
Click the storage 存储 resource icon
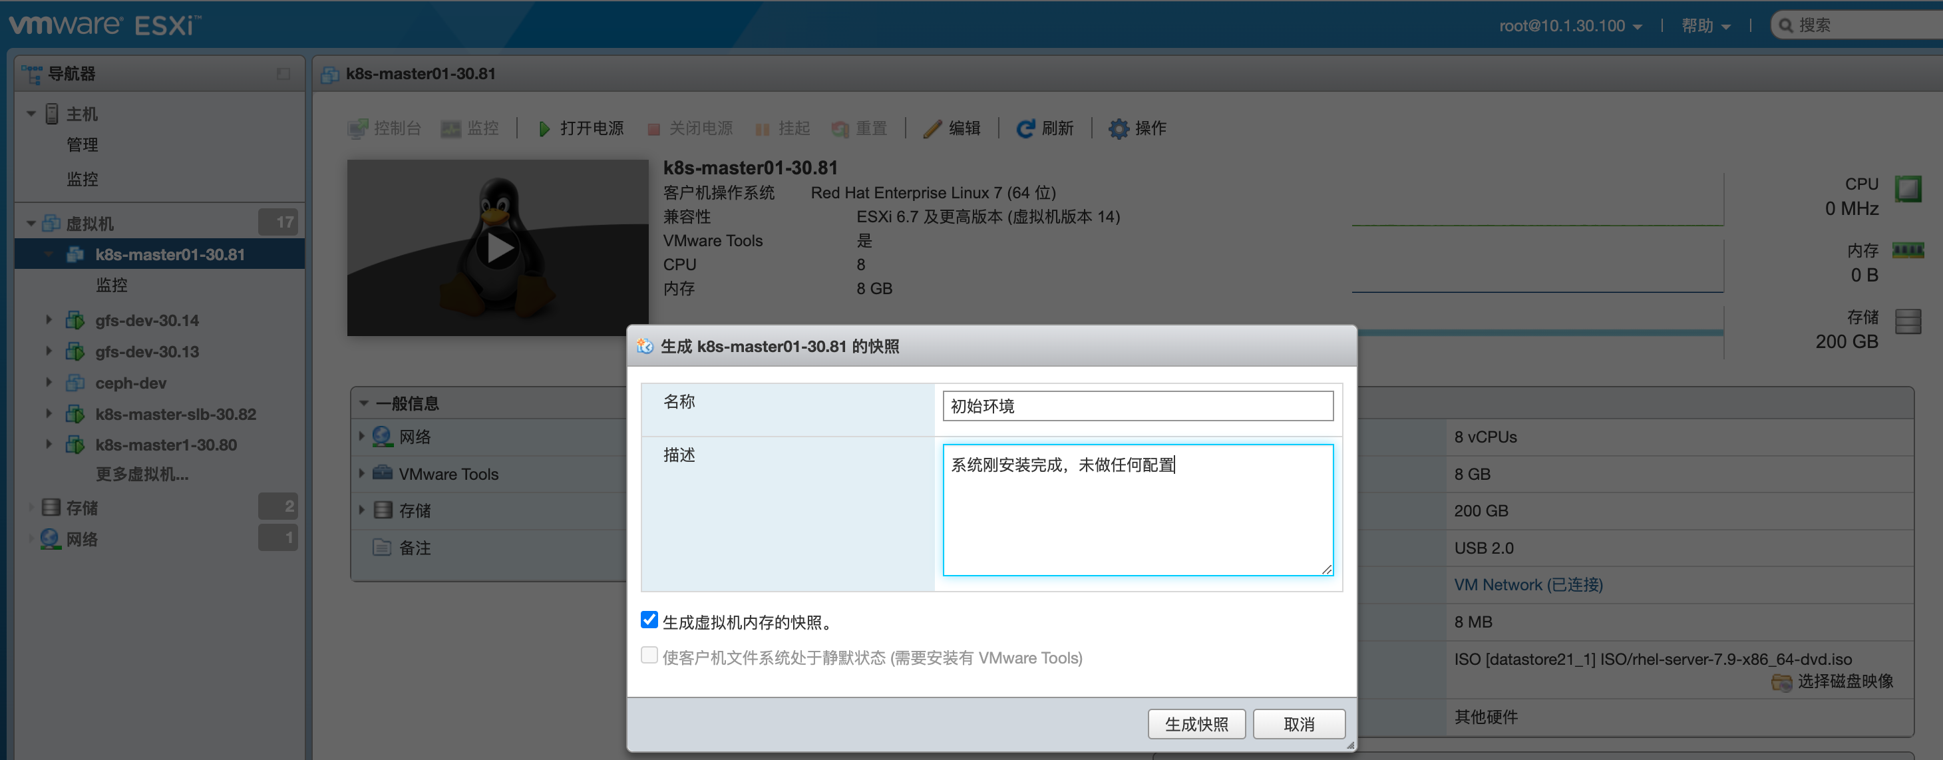(1908, 321)
